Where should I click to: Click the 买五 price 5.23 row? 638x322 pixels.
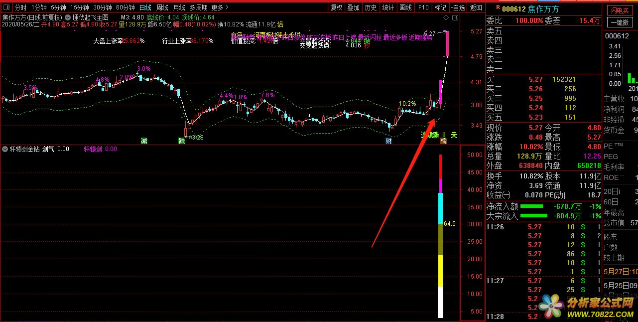[544, 117]
